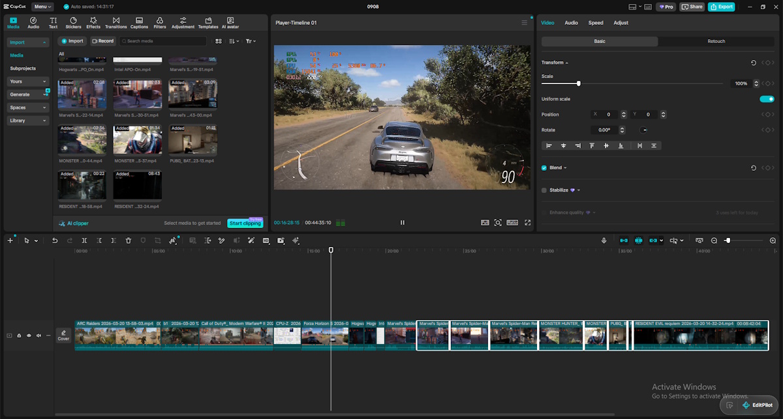Click the timeline playhead marker

pyautogui.click(x=331, y=250)
